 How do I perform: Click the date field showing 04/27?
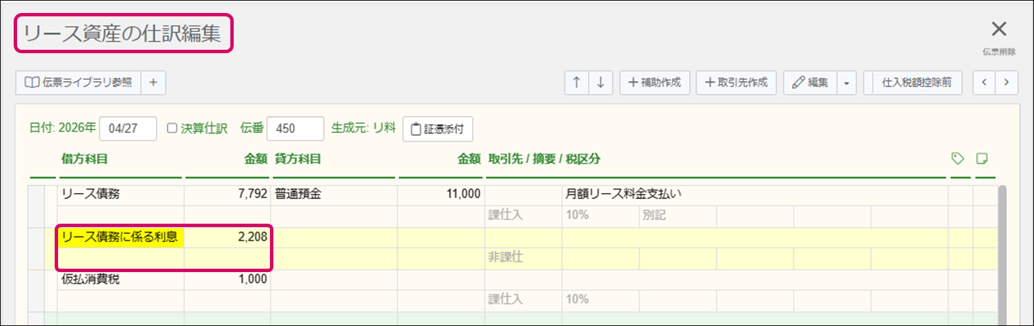click(x=128, y=128)
